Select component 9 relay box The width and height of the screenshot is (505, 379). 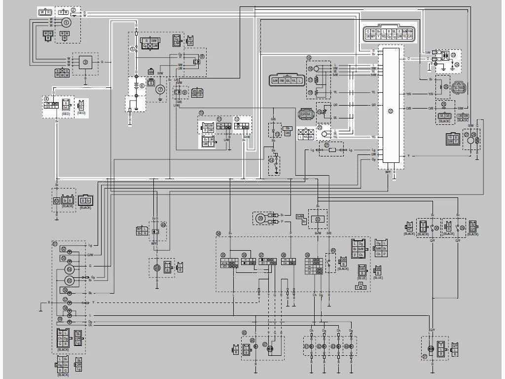[x=178, y=92]
